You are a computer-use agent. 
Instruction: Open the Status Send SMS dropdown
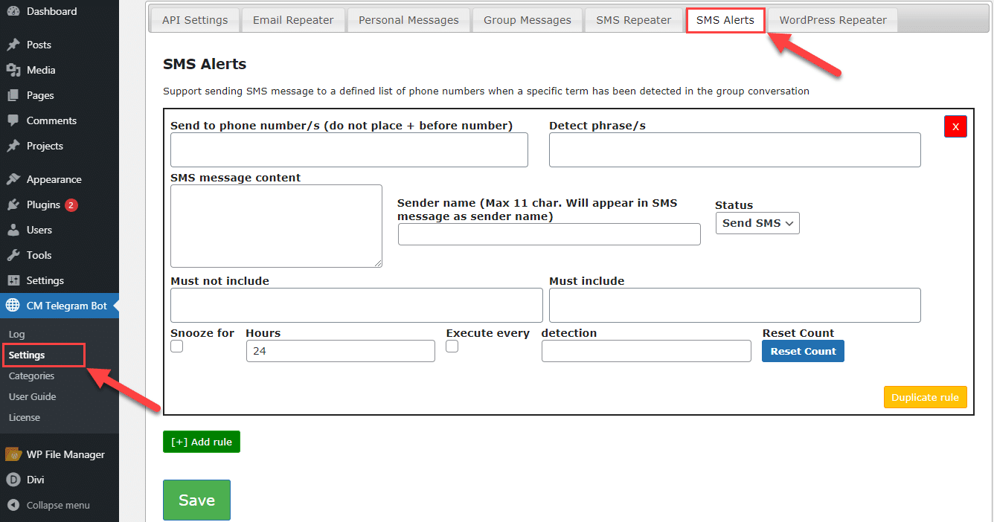(x=757, y=223)
